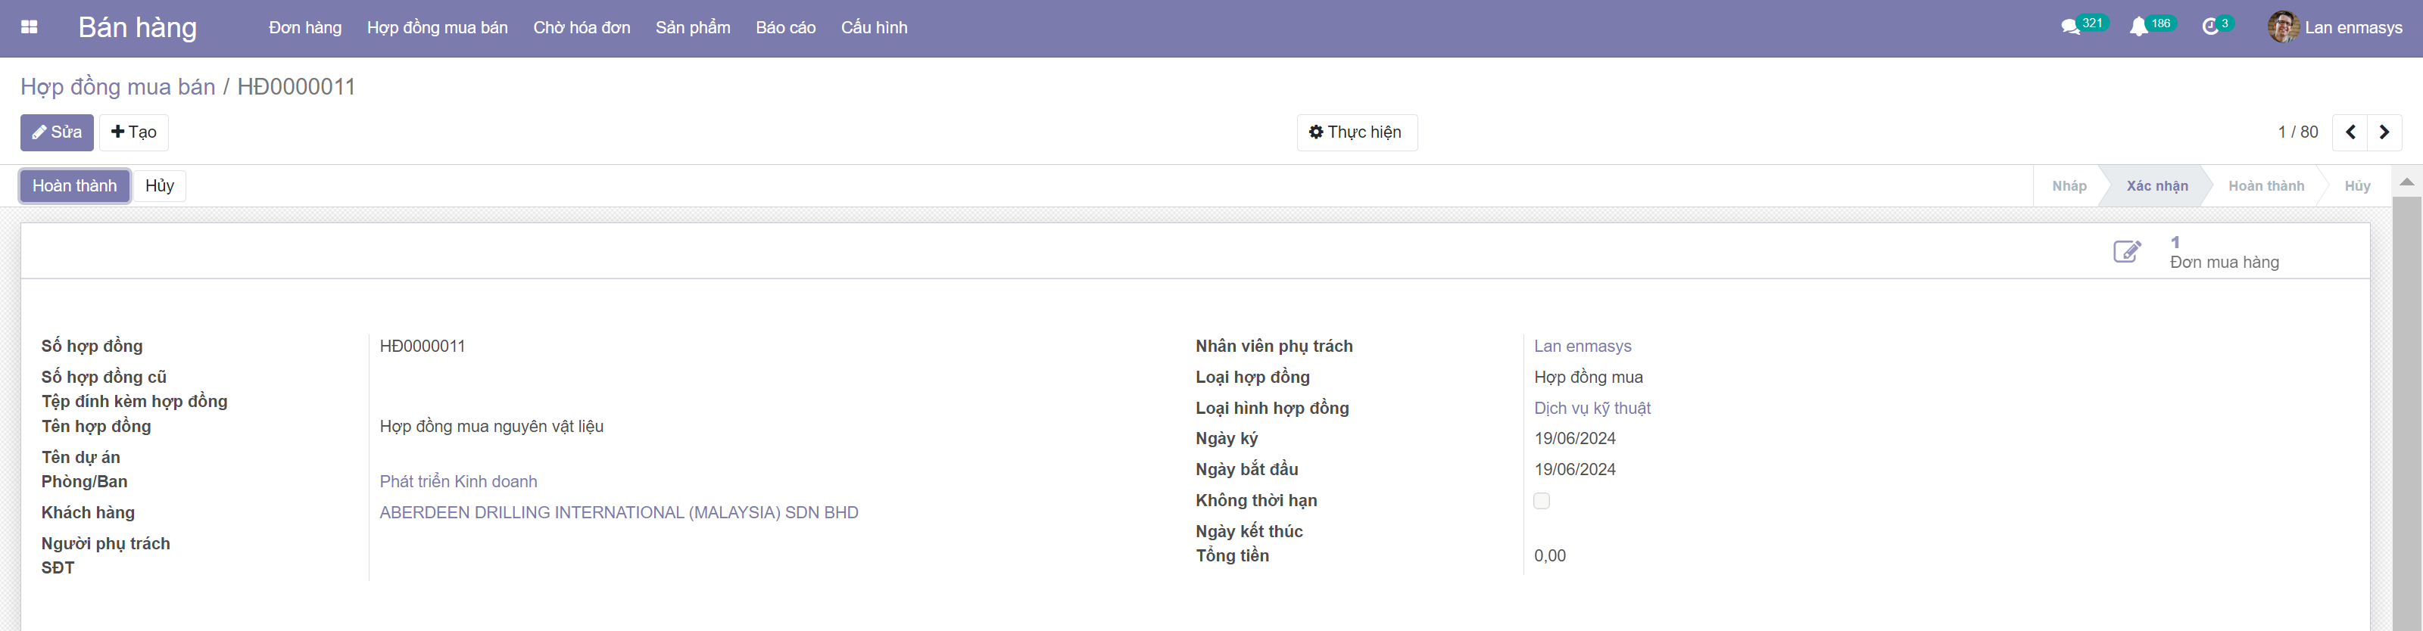
Task: Expand the Báo cáo menu
Action: point(785,28)
